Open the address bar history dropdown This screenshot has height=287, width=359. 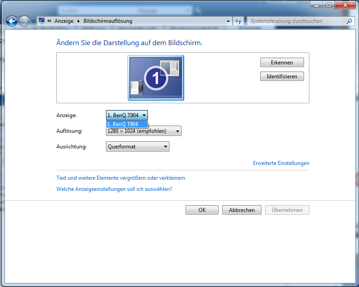point(228,21)
